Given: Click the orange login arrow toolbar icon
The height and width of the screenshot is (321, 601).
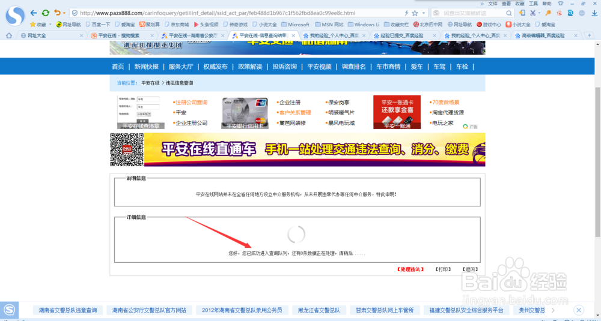Looking at the screenshot, I should pyautogui.click(x=522, y=13).
